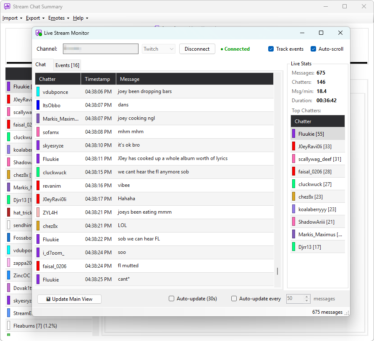Select chez8x [23] in Top Chatters
374x341 pixels.
(318, 197)
